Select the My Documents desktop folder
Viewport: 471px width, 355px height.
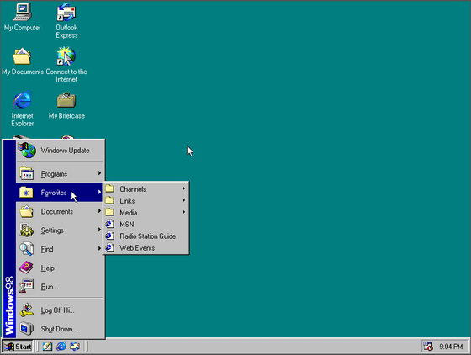[x=22, y=61]
